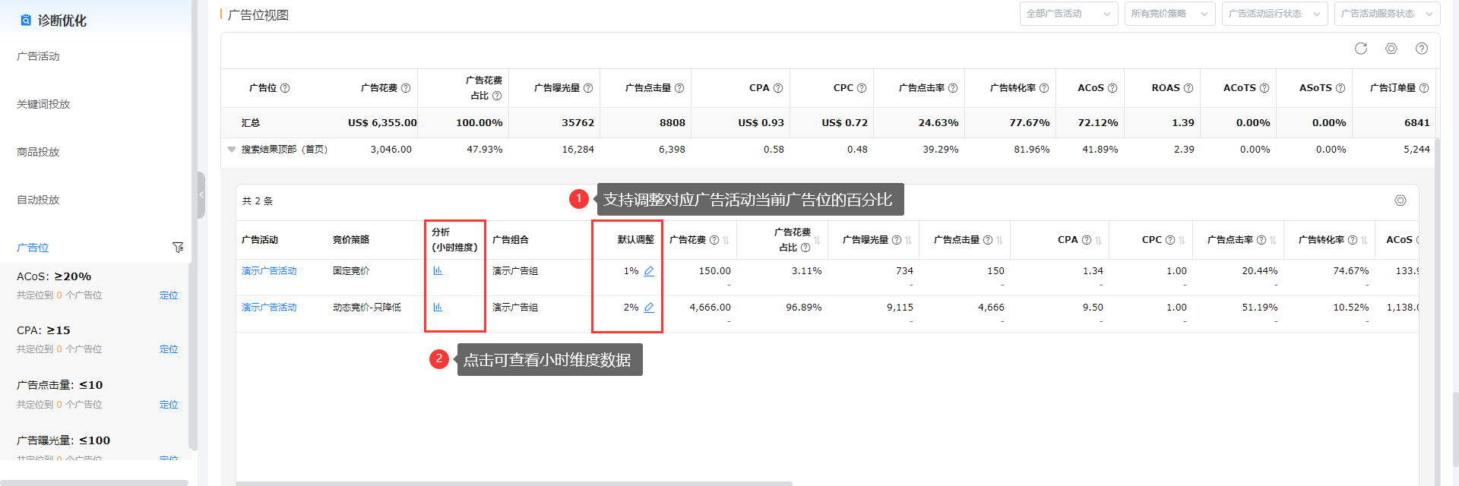
Task: Show help for top CPA column
Action: tap(778, 88)
